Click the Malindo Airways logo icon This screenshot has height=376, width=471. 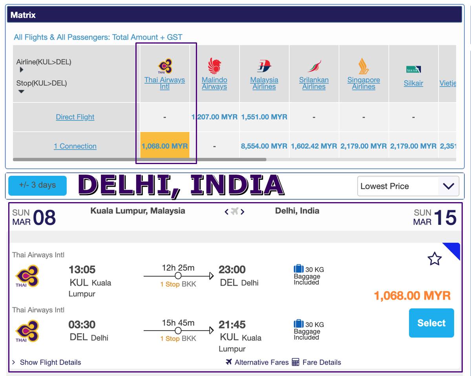click(x=214, y=66)
